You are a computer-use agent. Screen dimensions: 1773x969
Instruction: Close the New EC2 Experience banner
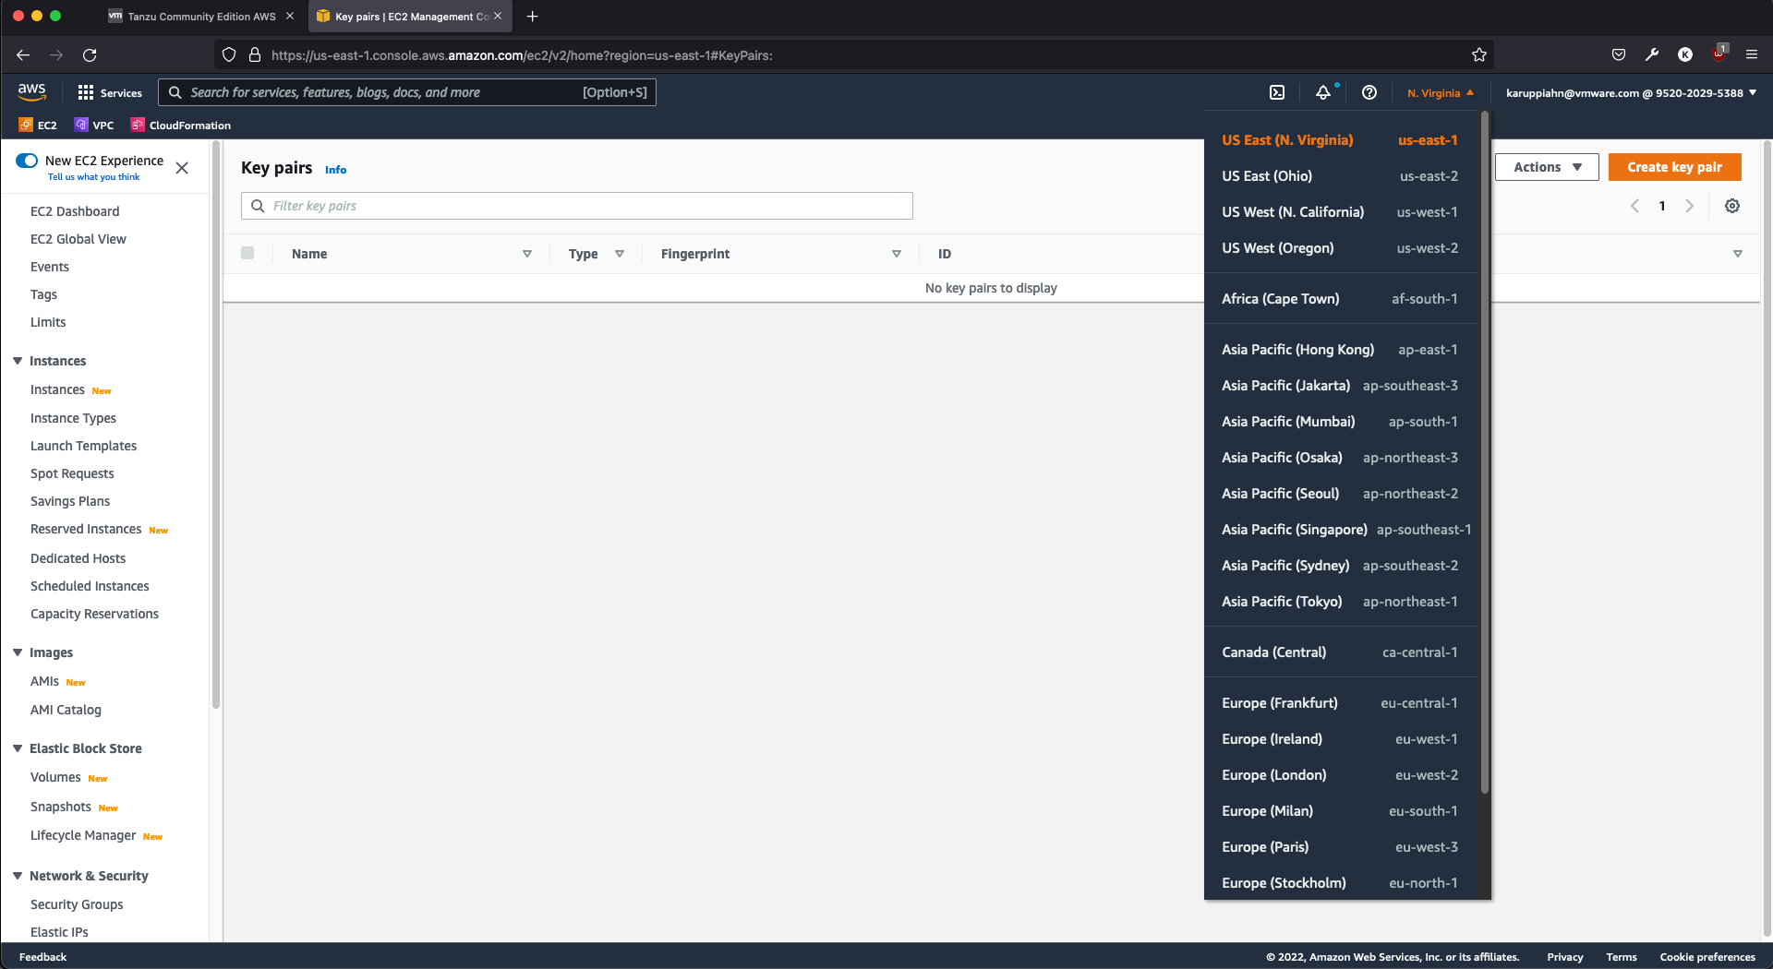tap(182, 168)
